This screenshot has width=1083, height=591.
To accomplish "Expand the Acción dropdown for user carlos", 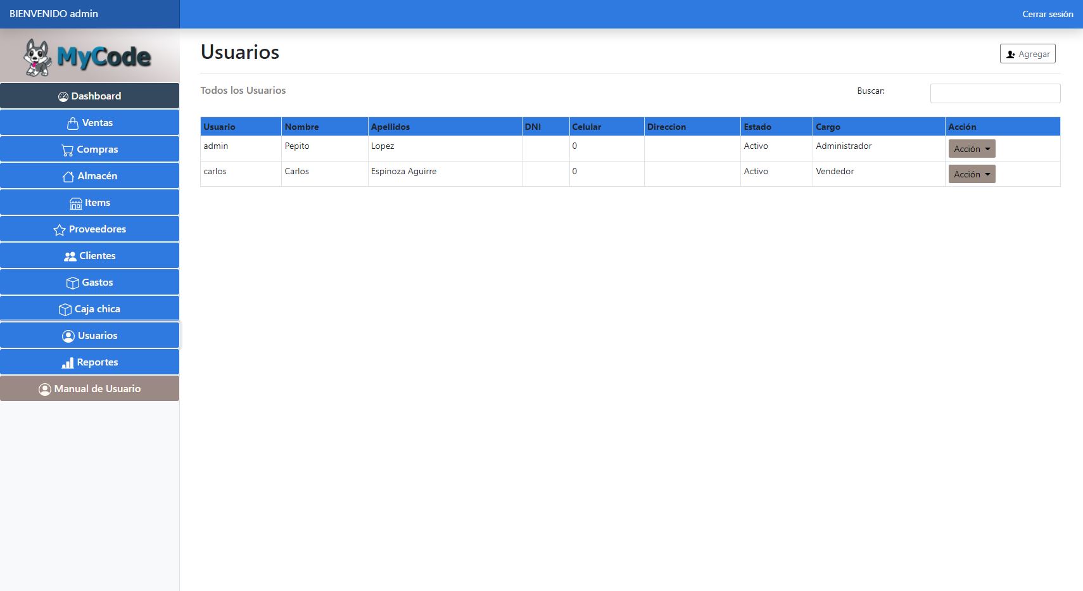I will [972, 174].
